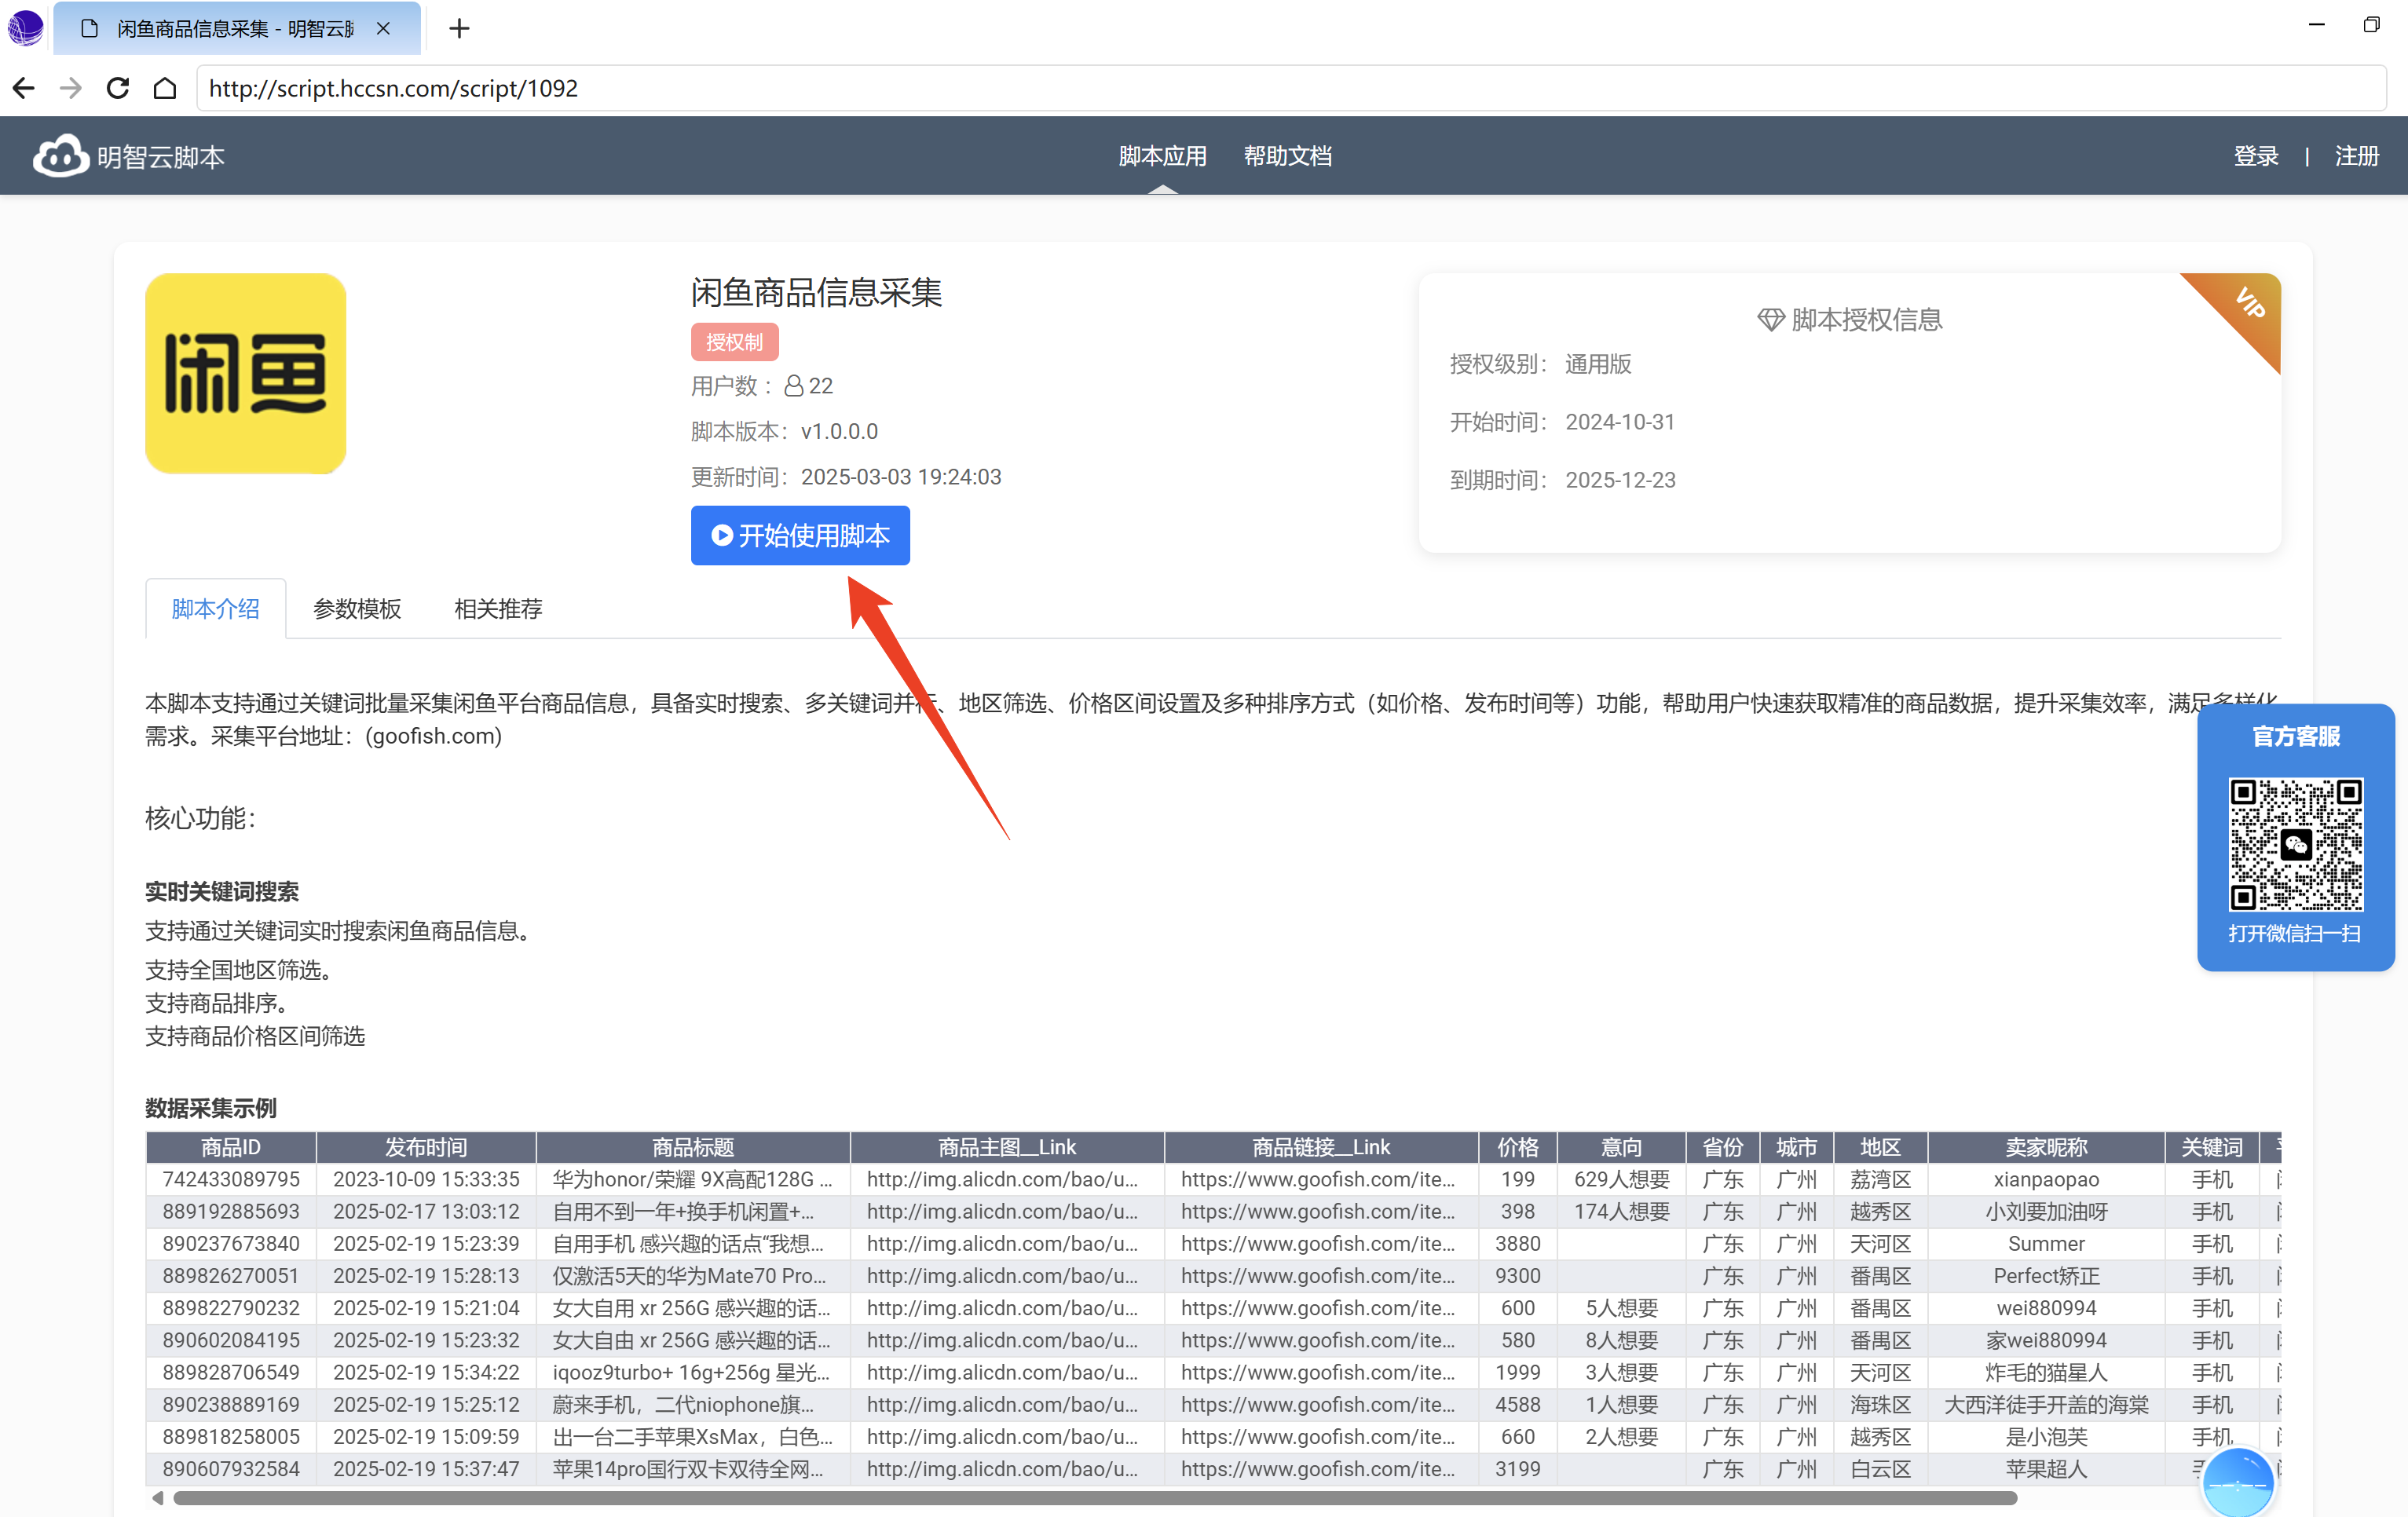Click the horizontal table scrollbar

coord(1095,1497)
